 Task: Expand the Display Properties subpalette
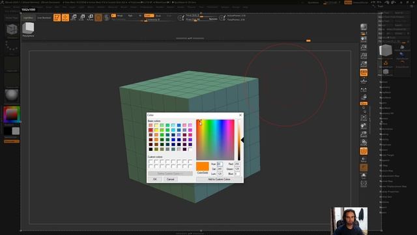[x=389, y=191]
